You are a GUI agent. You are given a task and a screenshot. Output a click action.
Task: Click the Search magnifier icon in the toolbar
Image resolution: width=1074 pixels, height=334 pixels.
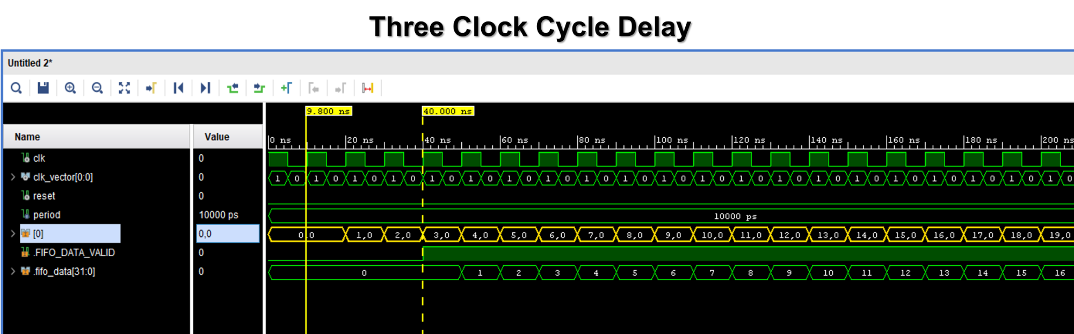pyautogui.click(x=16, y=88)
